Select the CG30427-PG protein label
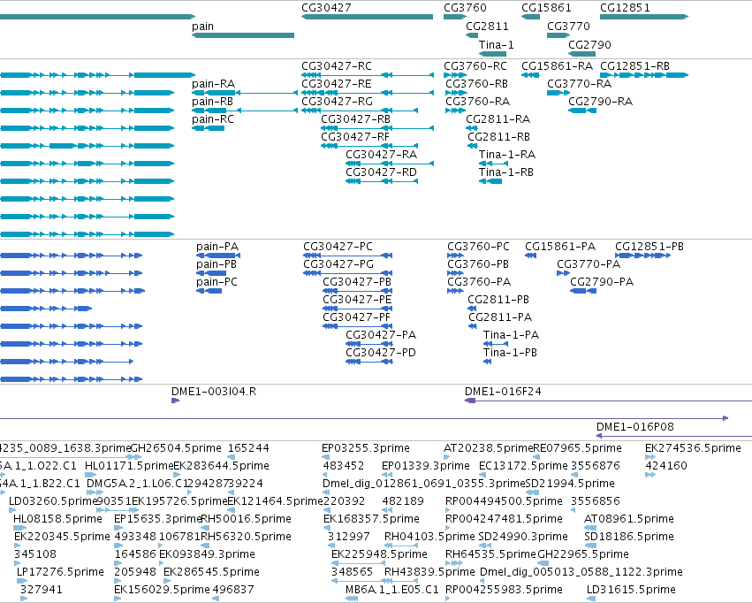This screenshot has width=752, height=603. [x=338, y=263]
